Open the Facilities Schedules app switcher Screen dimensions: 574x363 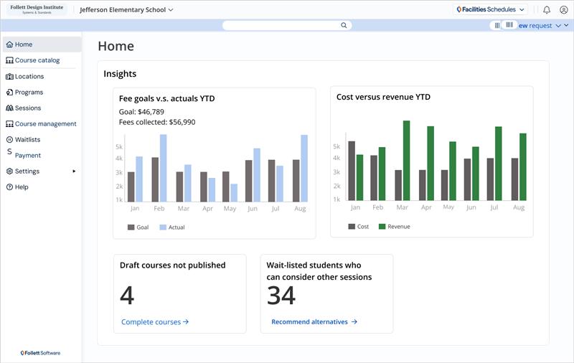click(491, 10)
